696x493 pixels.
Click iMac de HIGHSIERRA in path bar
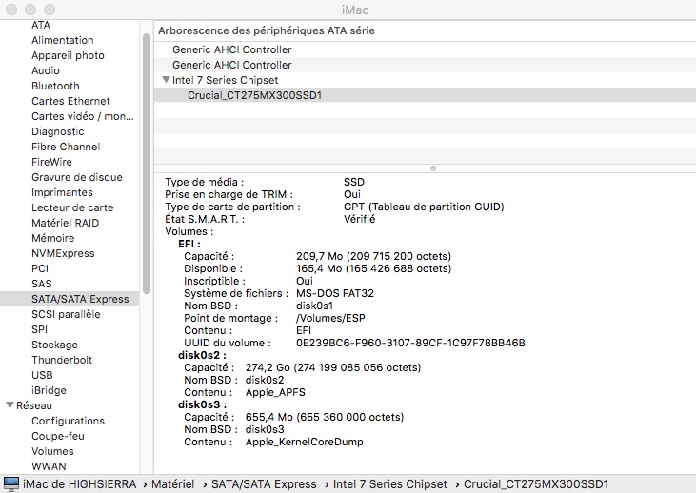[x=79, y=484]
